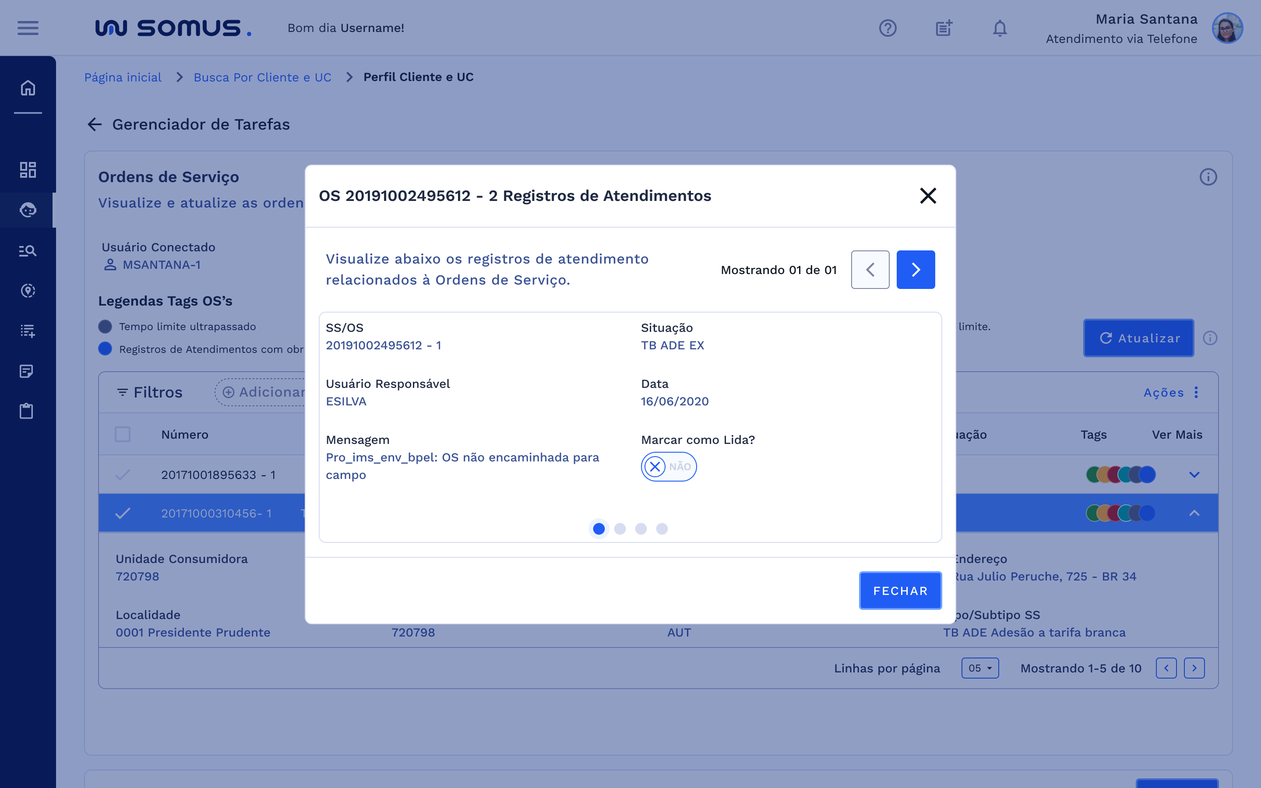Viewport: 1261px width, 788px height.
Task: Open the search list icon in the sidebar
Action: (28, 251)
